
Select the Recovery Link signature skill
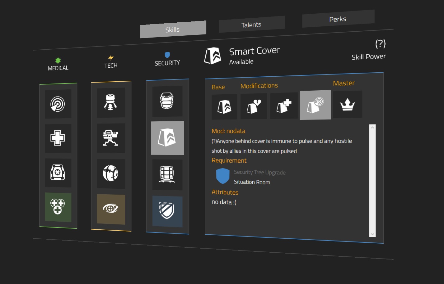click(x=58, y=207)
